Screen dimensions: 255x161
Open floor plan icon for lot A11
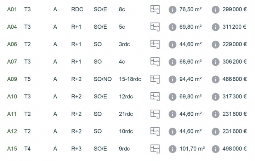(x=155, y=114)
